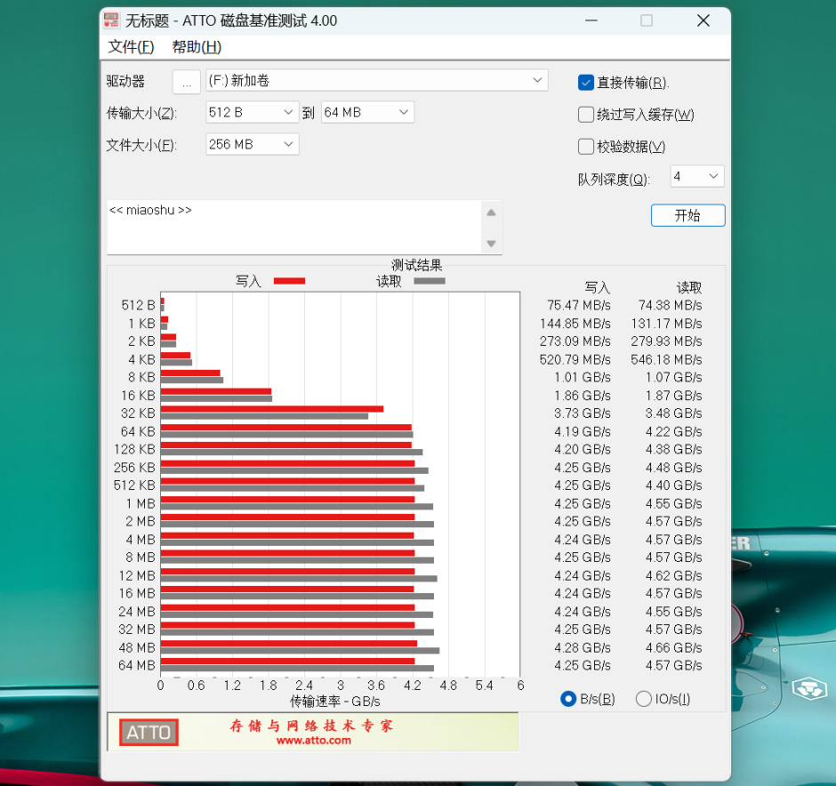The height and width of the screenshot is (786, 836).
Task: Click the 开始 start button
Action: [687, 215]
